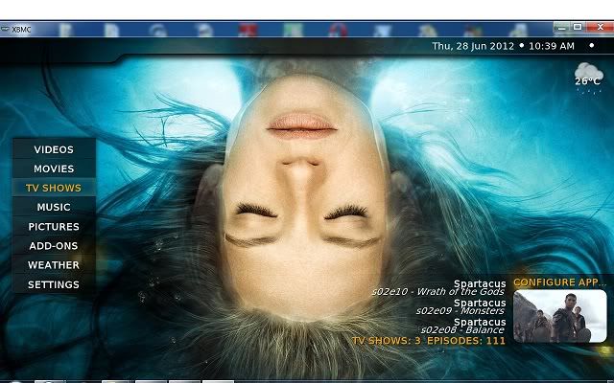Click the 26°C temperature reading
Screen dimensions: 614x383
587,81
